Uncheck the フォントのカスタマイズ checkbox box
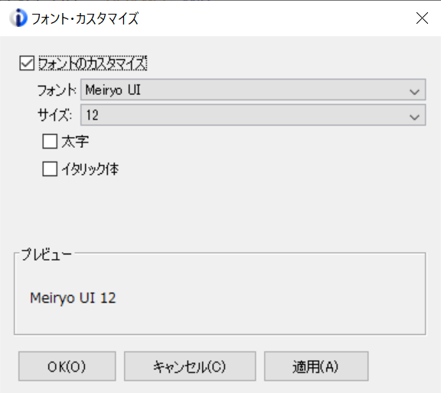This screenshot has height=393, width=441. click(27, 63)
